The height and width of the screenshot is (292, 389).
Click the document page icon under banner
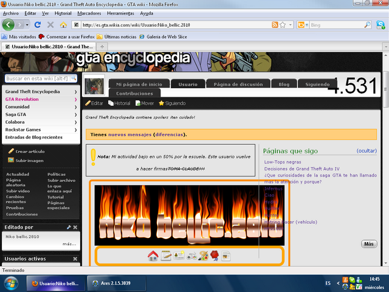point(225,256)
